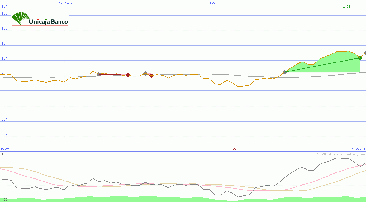
Task: Click the -20 indicator scale label
Action: 4,200
